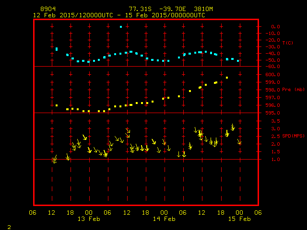Select the longitude text -39.70E
This screenshot has width=307, height=230.
173,9
